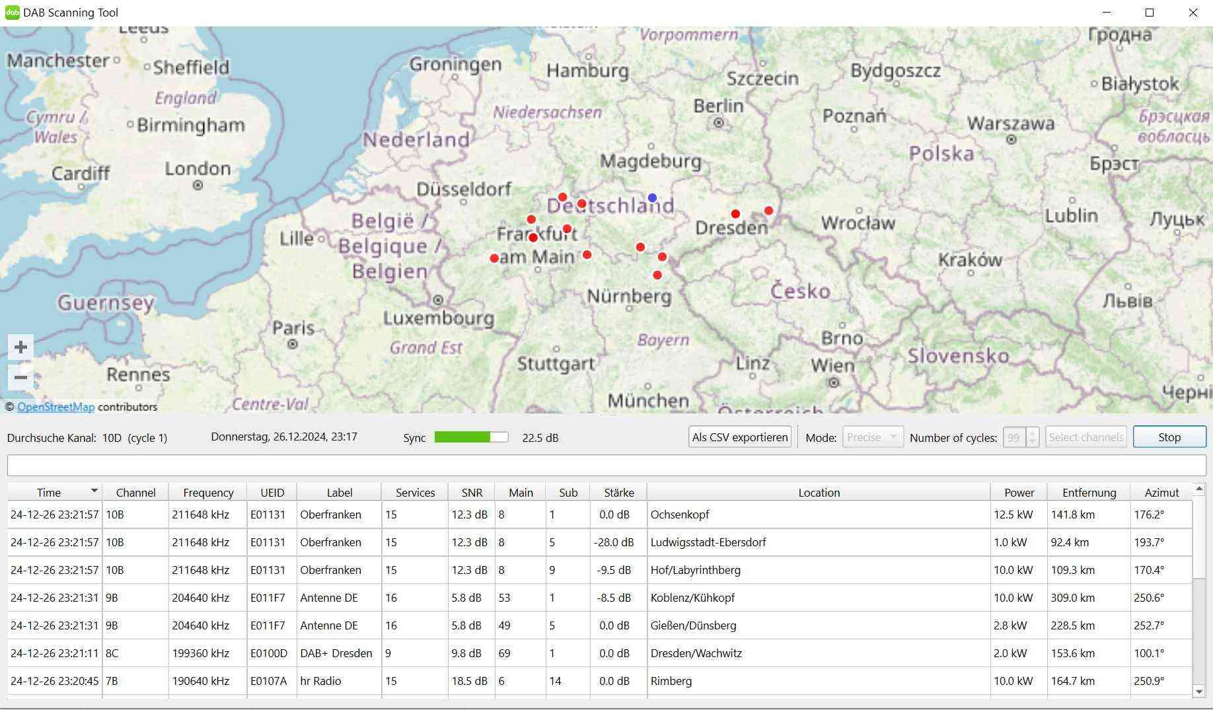
Task: Zoom out on the map with minus button
Action: [20, 378]
